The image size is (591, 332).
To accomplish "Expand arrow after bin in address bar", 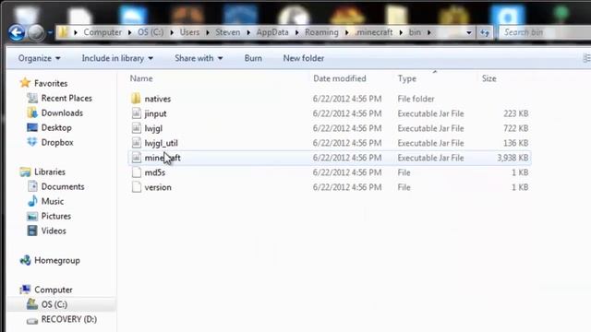I will tap(428, 33).
